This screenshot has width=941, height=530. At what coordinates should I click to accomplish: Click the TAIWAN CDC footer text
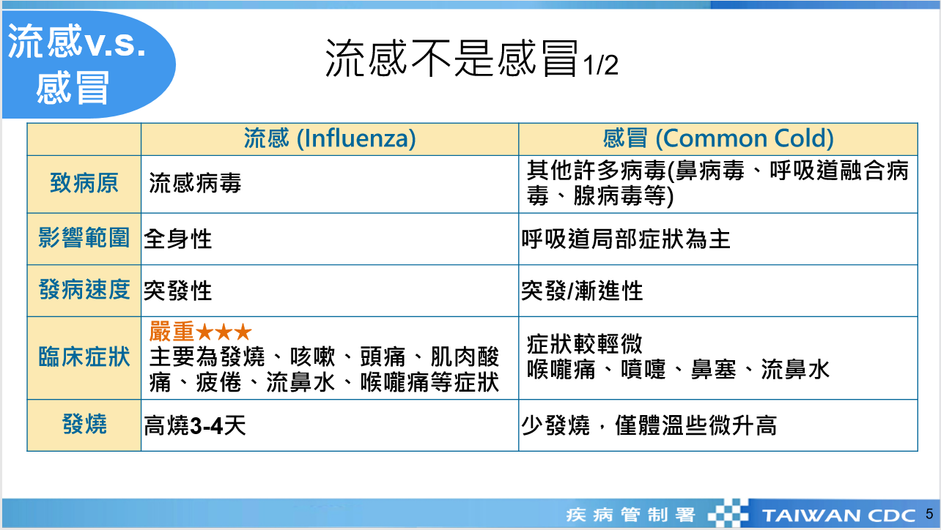click(x=839, y=515)
